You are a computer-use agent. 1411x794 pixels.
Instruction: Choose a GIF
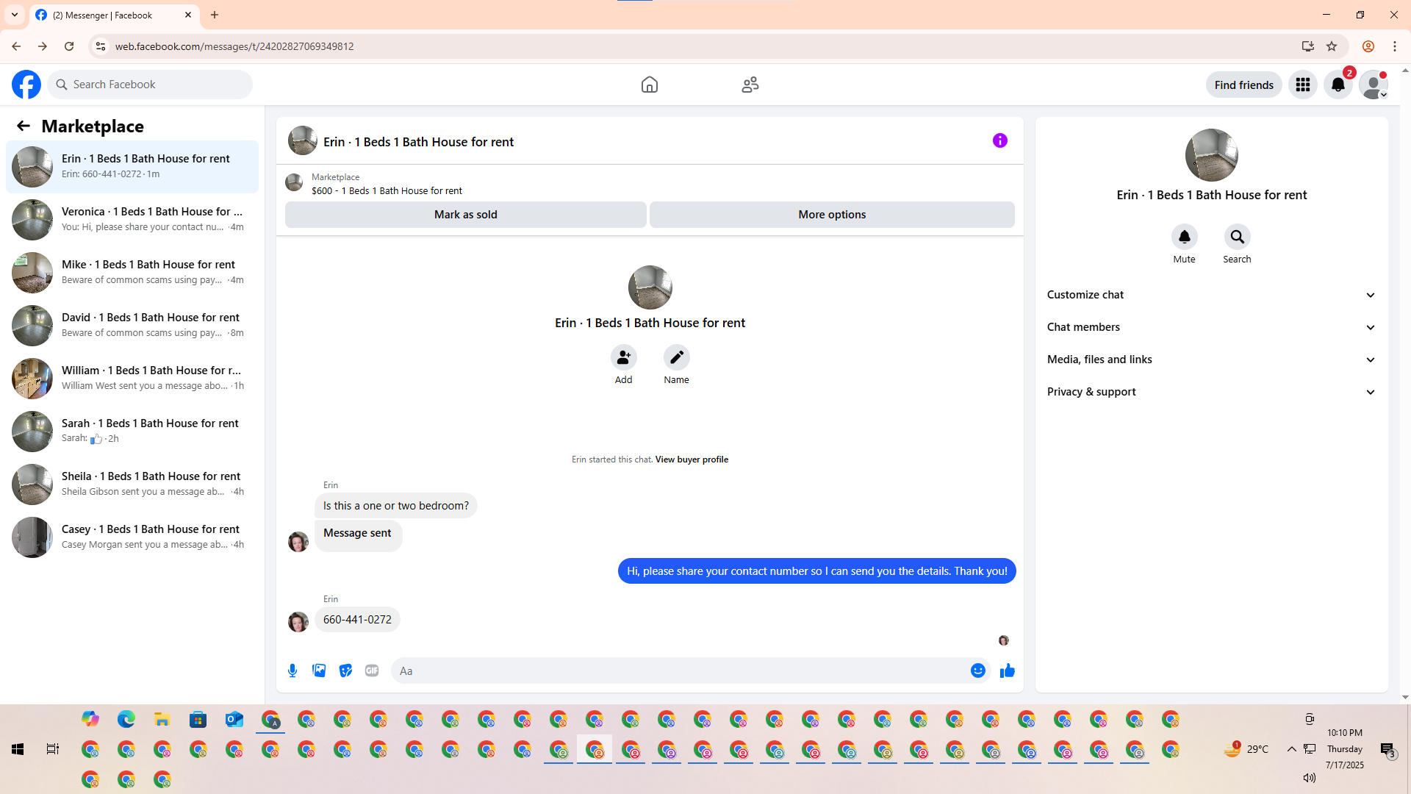(372, 670)
